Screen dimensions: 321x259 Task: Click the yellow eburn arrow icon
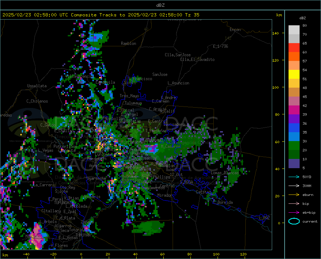point(294,195)
